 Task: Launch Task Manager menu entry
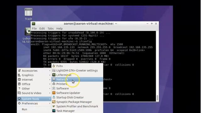pyautogui.click(x=77, y=111)
